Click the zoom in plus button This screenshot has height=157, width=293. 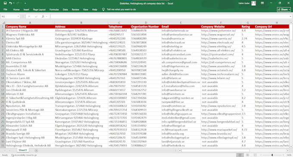pos(284,155)
